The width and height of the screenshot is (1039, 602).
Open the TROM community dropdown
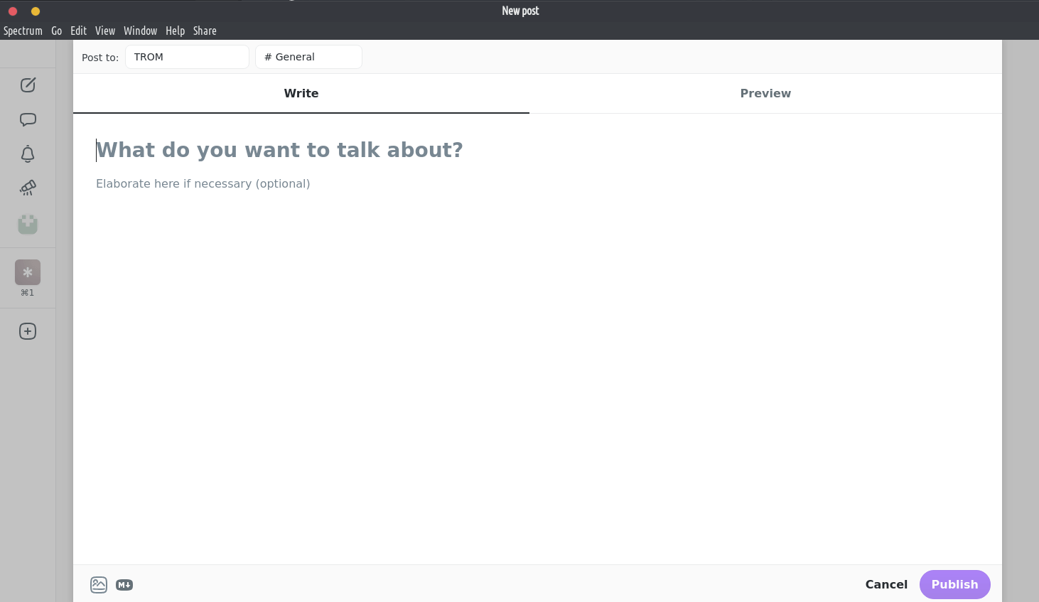tap(187, 57)
